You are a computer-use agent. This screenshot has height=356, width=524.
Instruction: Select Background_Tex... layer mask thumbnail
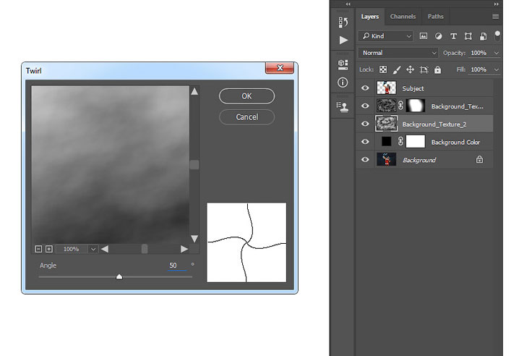click(415, 106)
